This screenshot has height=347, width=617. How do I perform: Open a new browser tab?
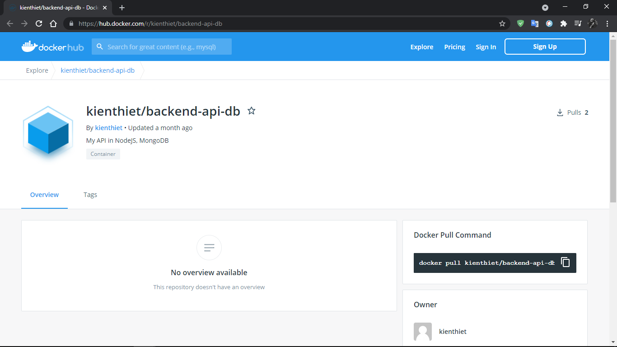pos(122,8)
